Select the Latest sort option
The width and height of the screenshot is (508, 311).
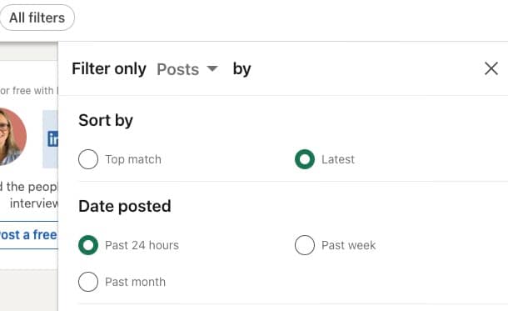point(305,159)
